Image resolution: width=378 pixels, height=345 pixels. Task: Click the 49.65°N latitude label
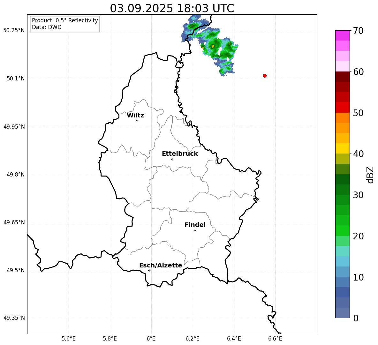click(x=14, y=222)
